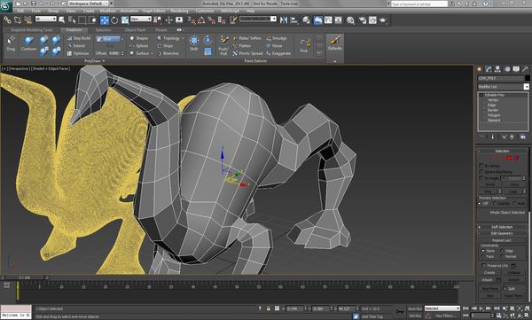Click Bind to Space Warp icon
This screenshot has width=532, height=320.
click(x=28, y=20)
